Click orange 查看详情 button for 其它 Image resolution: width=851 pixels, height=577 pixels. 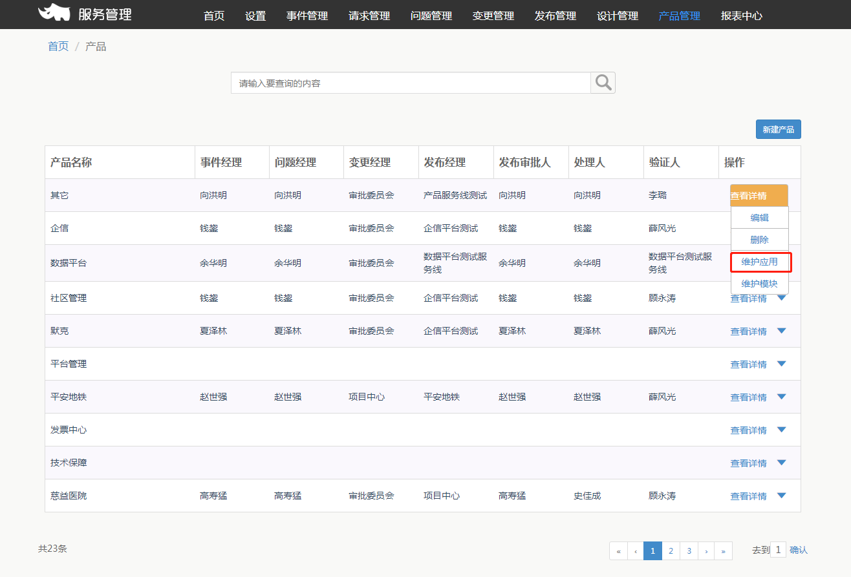759,195
